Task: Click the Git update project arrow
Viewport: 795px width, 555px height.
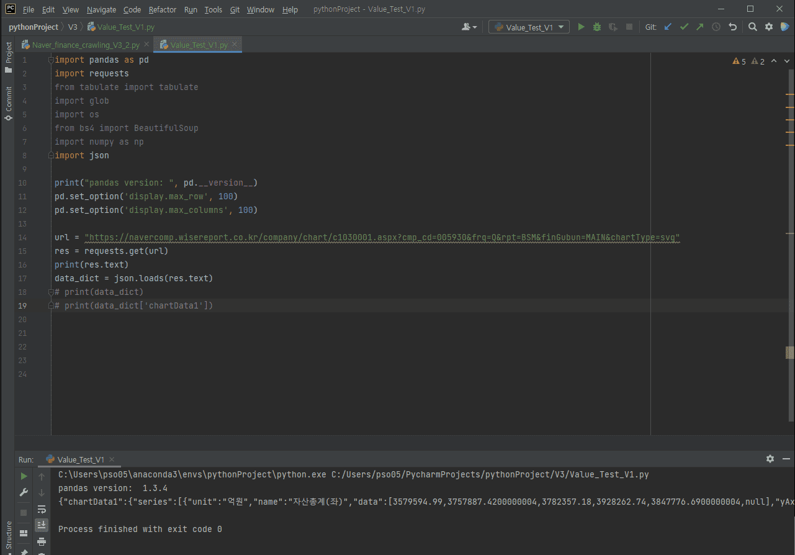Action: click(668, 27)
